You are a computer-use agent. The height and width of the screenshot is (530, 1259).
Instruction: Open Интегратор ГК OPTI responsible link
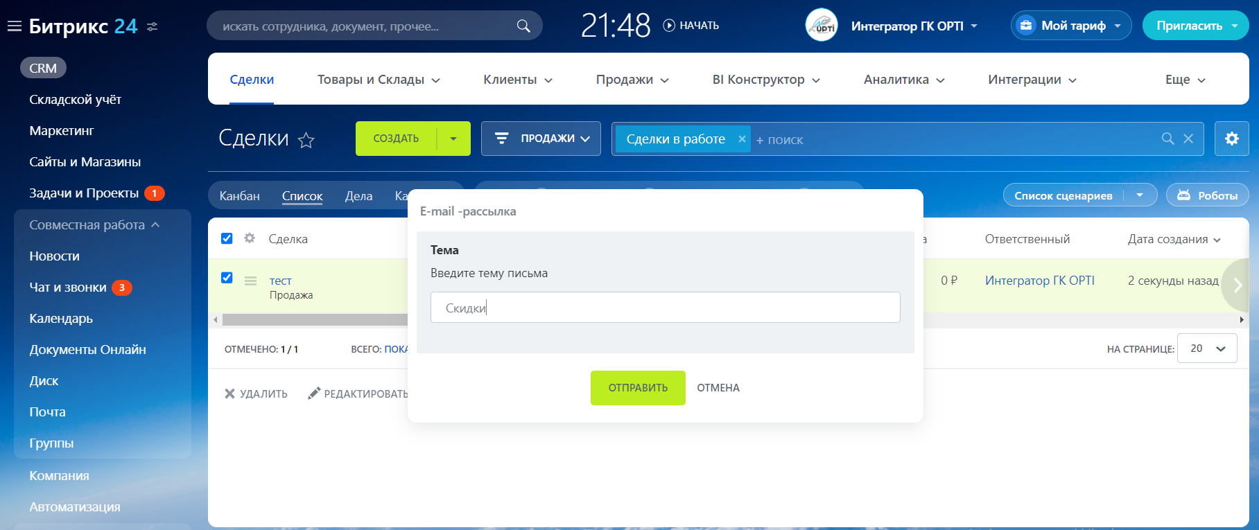pos(1040,281)
